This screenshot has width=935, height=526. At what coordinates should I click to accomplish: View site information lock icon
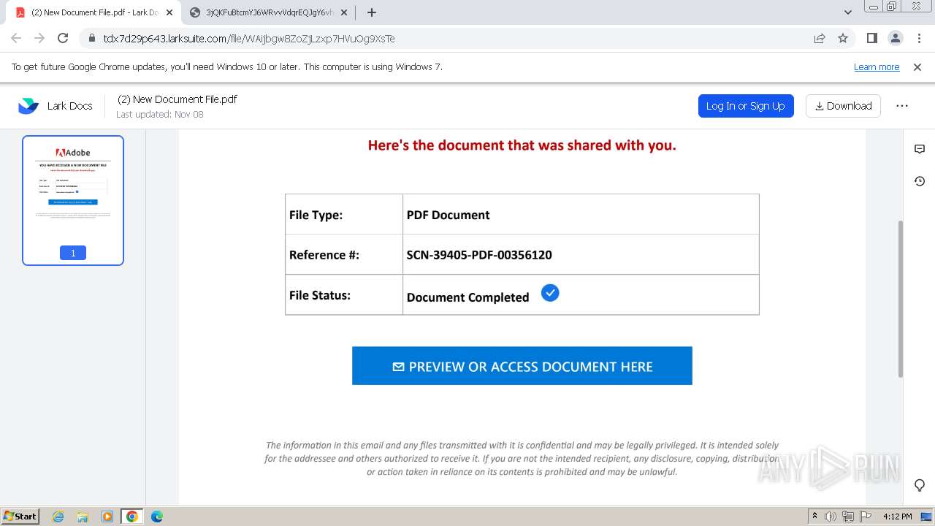click(92, 38)
